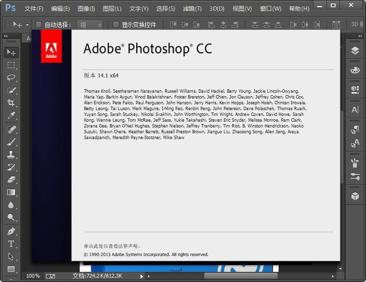This screenshot has height=282, width=366.
Task: Select the Move tool in the toolbox
Action: pyautogui.click(x=11, y=53)
